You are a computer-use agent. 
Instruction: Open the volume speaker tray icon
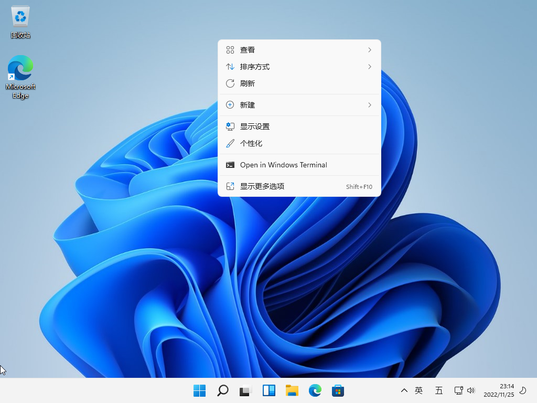(x=471, y=390)
